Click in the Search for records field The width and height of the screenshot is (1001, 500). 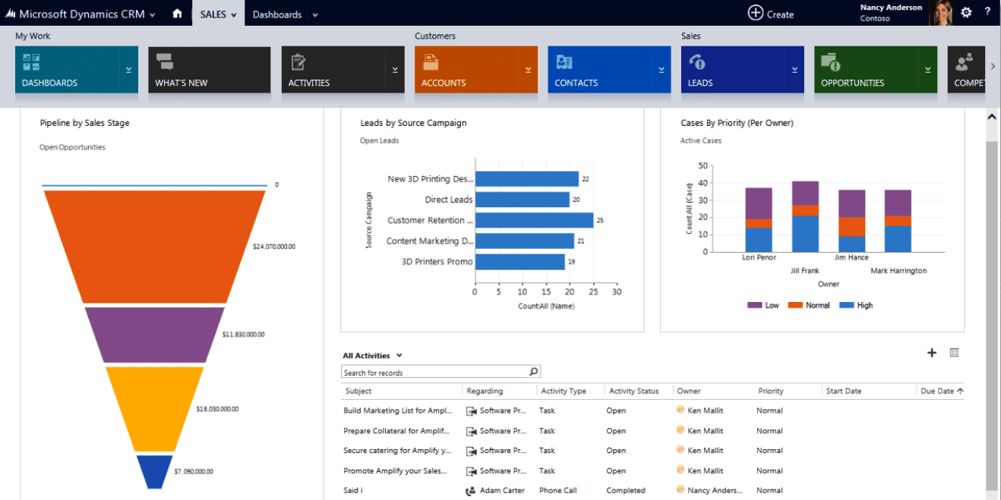[434, 372]
